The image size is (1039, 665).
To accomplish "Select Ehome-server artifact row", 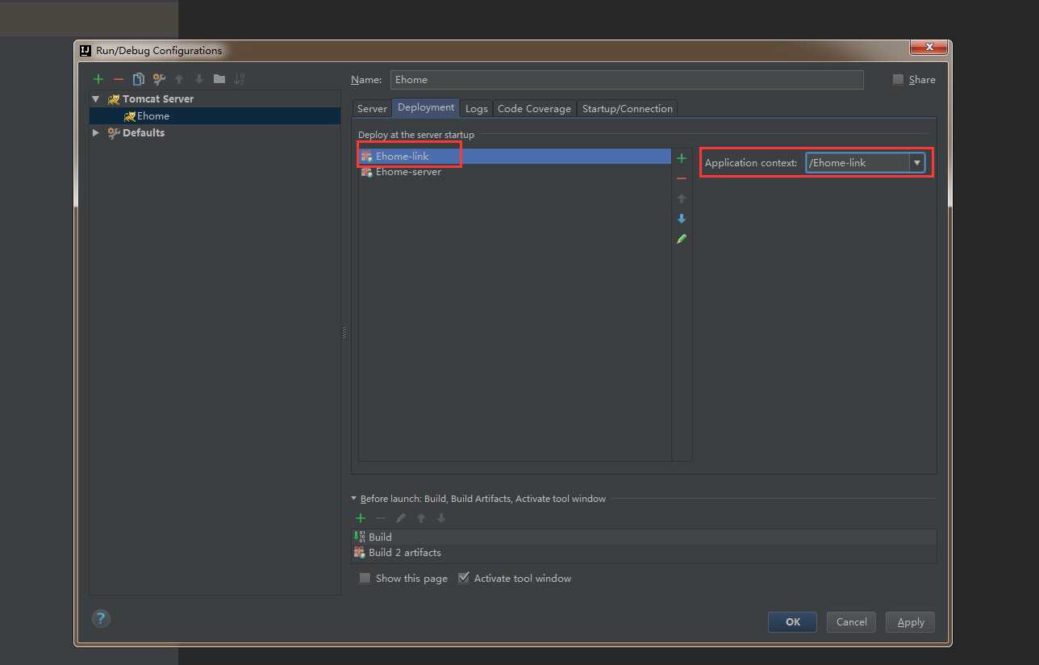I will 515,172.
